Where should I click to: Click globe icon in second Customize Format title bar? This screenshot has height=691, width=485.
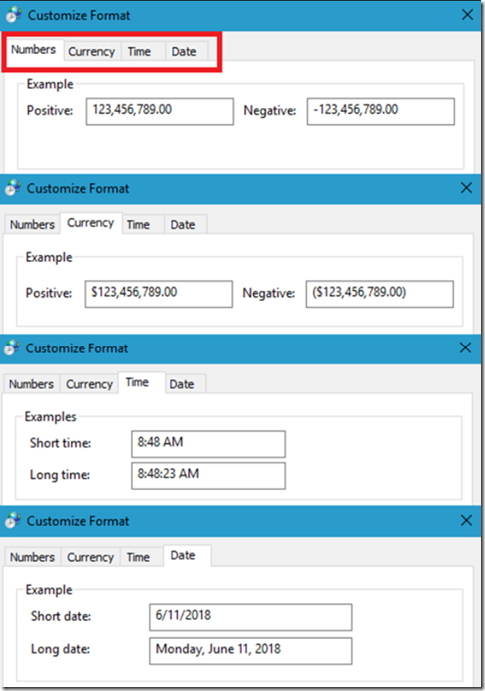(13, 188)
